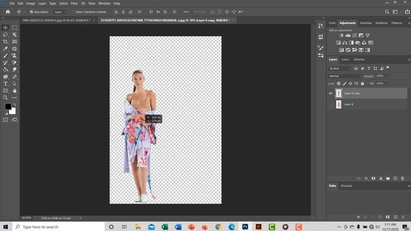
Task: Click Type here to search box
Action: click(58, 227)
